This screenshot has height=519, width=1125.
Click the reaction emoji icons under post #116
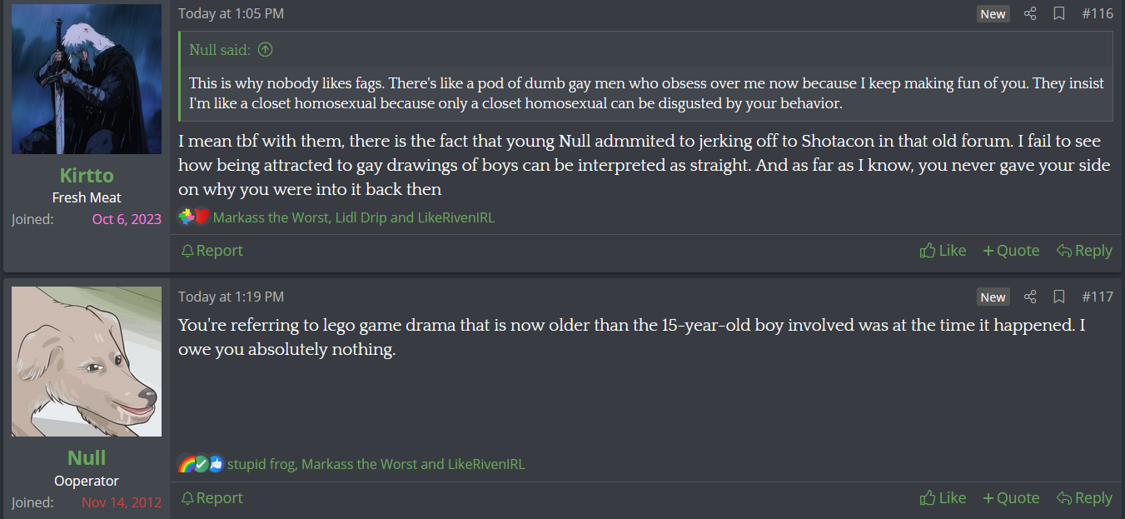click(194, 217)
